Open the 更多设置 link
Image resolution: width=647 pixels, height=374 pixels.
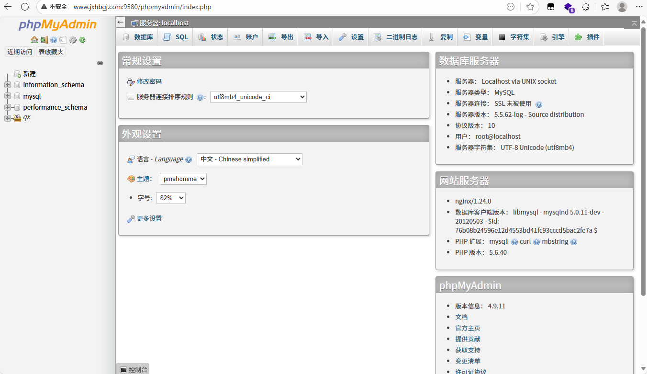(x=149, y=218)
